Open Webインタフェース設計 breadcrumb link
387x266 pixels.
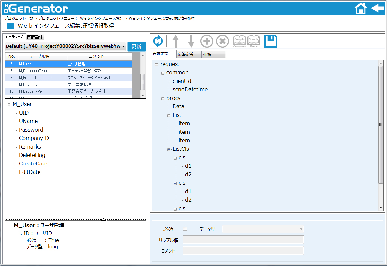(101, 18)
